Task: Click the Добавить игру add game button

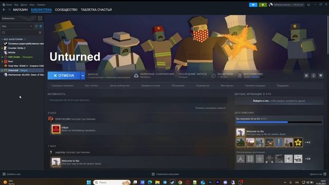Action: [x=11, y=174]
